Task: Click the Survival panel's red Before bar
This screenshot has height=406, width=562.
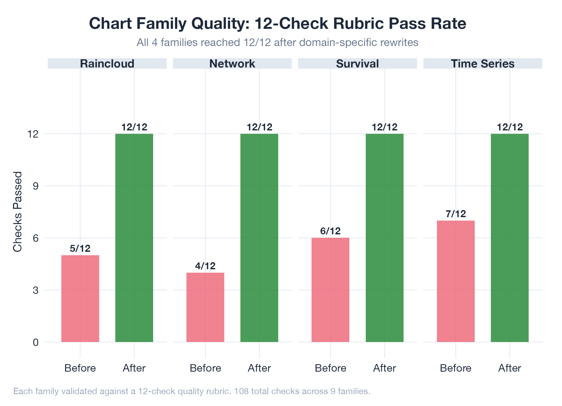Action: [330, 290]
